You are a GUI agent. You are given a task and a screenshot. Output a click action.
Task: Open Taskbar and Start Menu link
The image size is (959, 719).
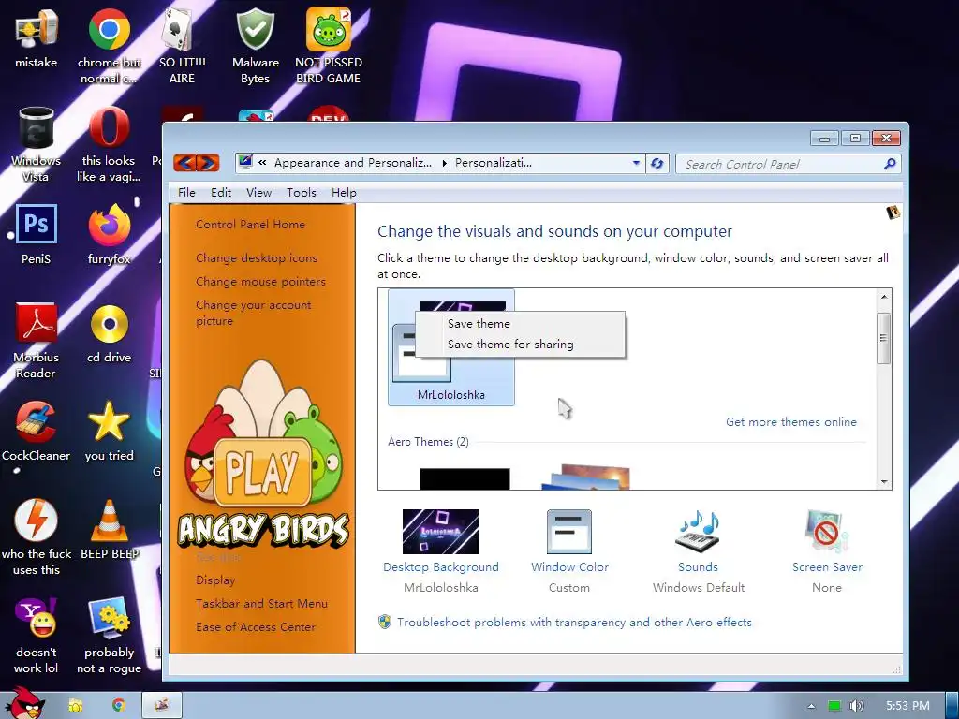pyautogui.click(x=261, y=604)
